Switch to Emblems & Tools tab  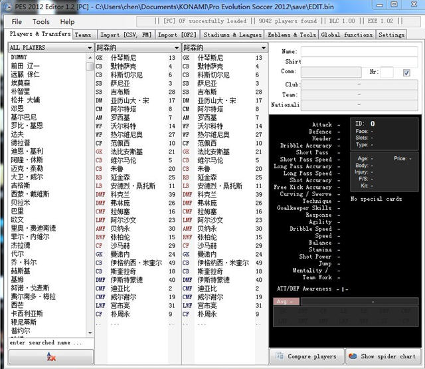pos(292,35)
